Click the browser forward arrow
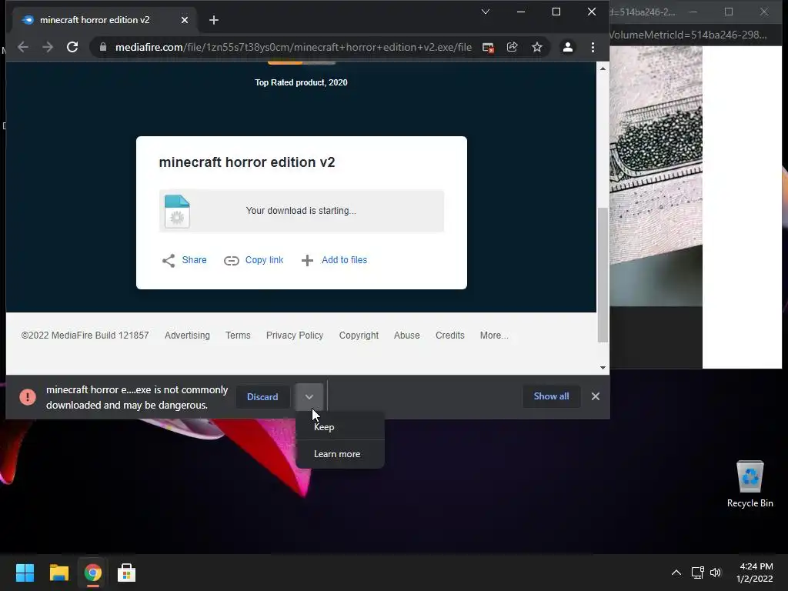 48,47
